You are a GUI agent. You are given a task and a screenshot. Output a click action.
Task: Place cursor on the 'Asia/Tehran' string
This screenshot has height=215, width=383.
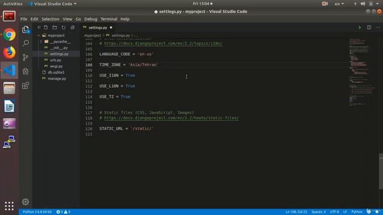[144, 65]
